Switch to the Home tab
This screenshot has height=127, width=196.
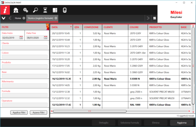pos(18,18)
